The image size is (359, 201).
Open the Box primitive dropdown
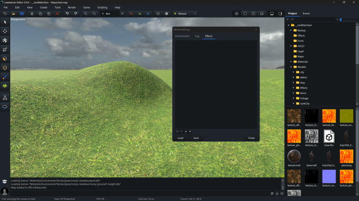pos(107,14)
